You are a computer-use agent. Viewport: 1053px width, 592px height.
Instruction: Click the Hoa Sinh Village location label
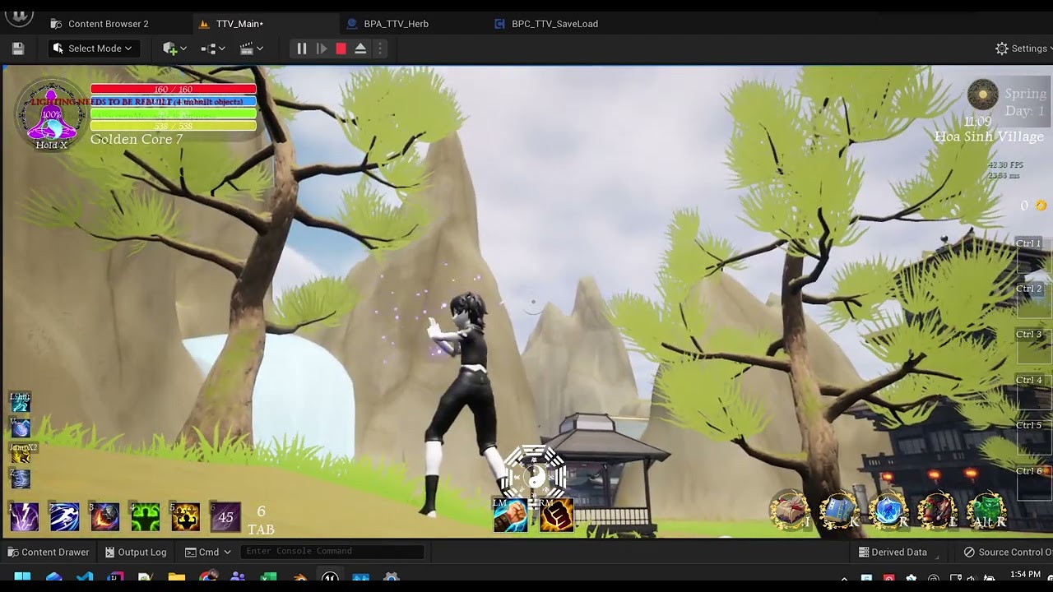point(989,136)
